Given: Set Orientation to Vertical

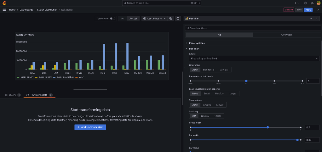Looking at the screenshot, I should [x=224, y=70].
